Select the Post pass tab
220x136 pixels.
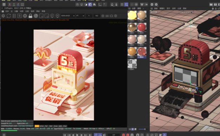pyautogui.click(x=65, y=126)
